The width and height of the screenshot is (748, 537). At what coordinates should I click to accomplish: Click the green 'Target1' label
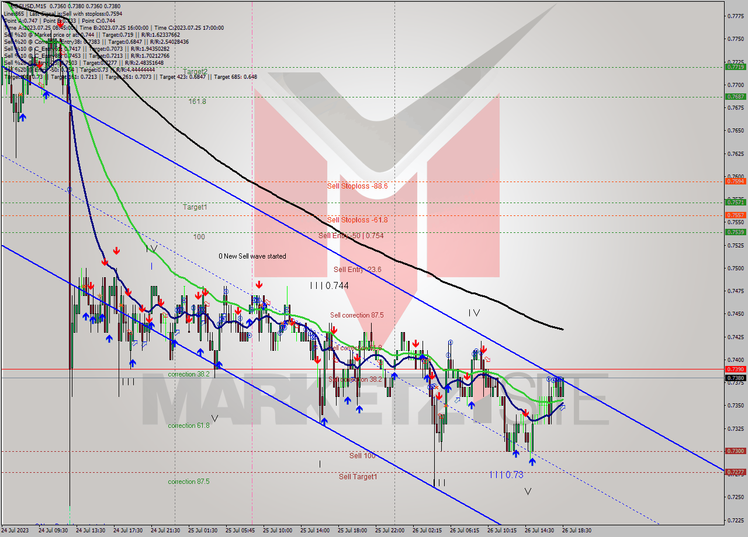(195, 207)
